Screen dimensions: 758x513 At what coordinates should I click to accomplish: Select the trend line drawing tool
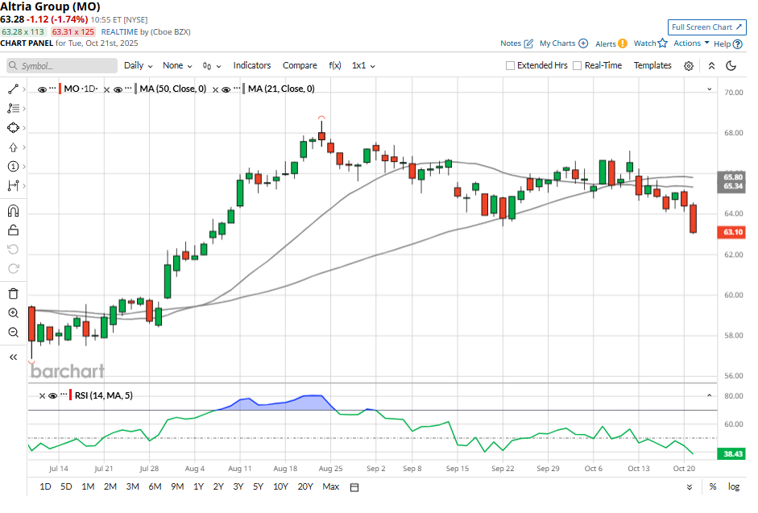coord(13,89)
